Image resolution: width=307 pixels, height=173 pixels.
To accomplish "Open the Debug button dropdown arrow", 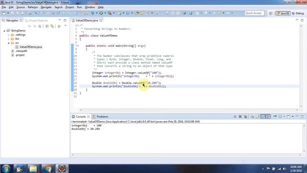I will [x=97, y=13].
